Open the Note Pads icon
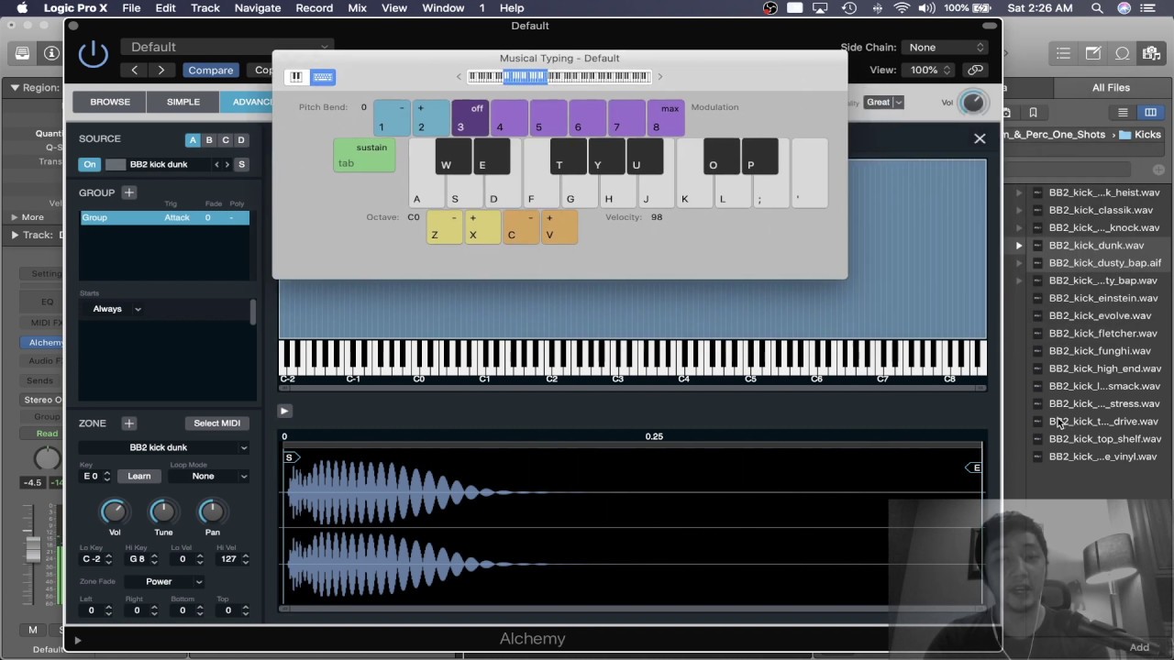The height and width of the screenshot is (660, 1174). pos(1093,54)
